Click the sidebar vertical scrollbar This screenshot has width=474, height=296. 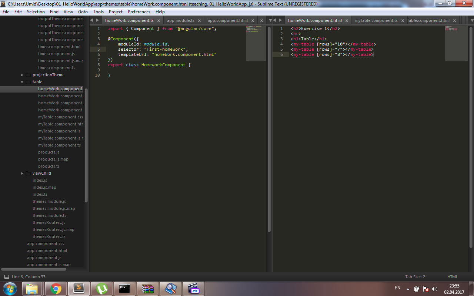click(x=86, y=145)
